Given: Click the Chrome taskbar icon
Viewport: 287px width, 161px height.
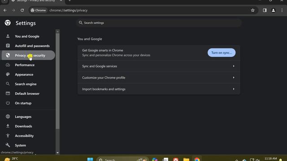Looking at the screenshot, I should (197, 159).
